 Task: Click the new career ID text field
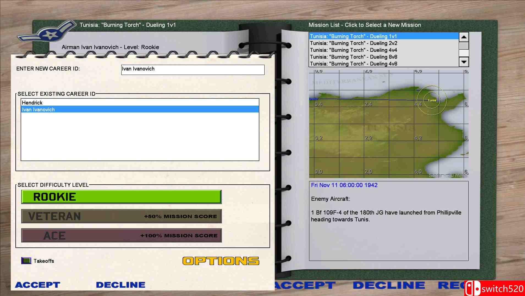[193, 70]
